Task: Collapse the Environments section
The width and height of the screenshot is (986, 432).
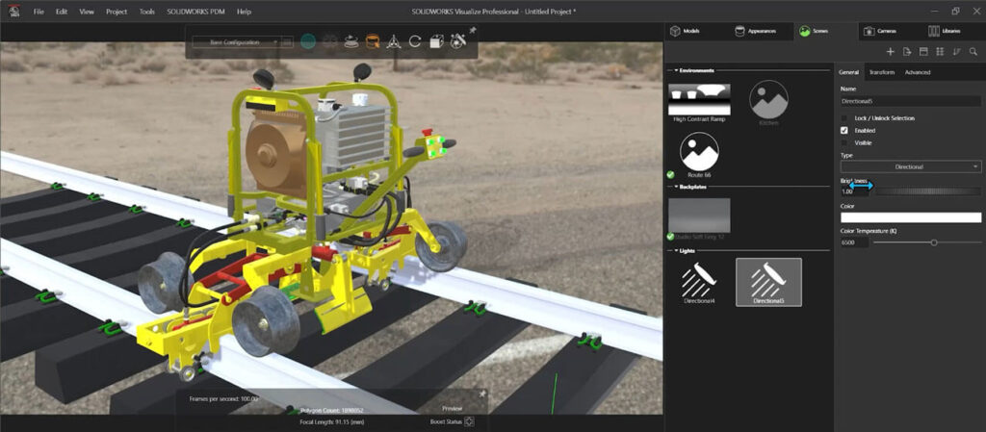Action: (675, 70)
